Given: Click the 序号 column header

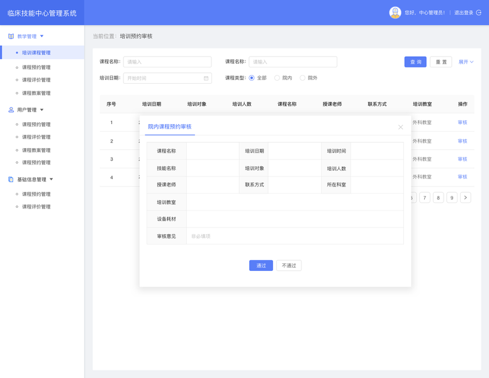Looking at the screenshot, I should tap(111, 104).
